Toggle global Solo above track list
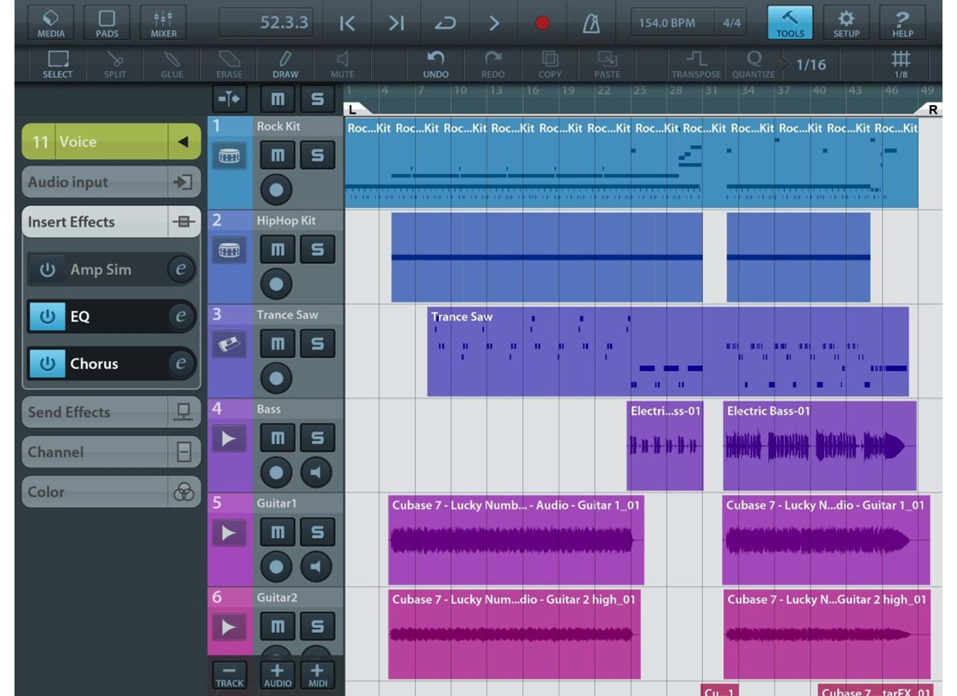This screenshot has height=696, width=957. click(317, 99)
